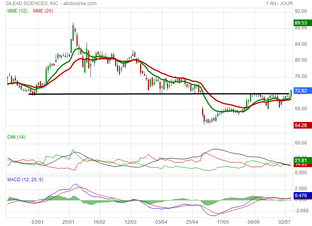Click the green 21.81 DMI value tag
Screen dimensions: 312x226
[303, 161]
